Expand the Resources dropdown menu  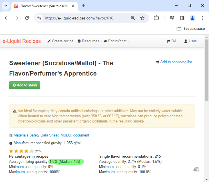click(x=90, y=41)
